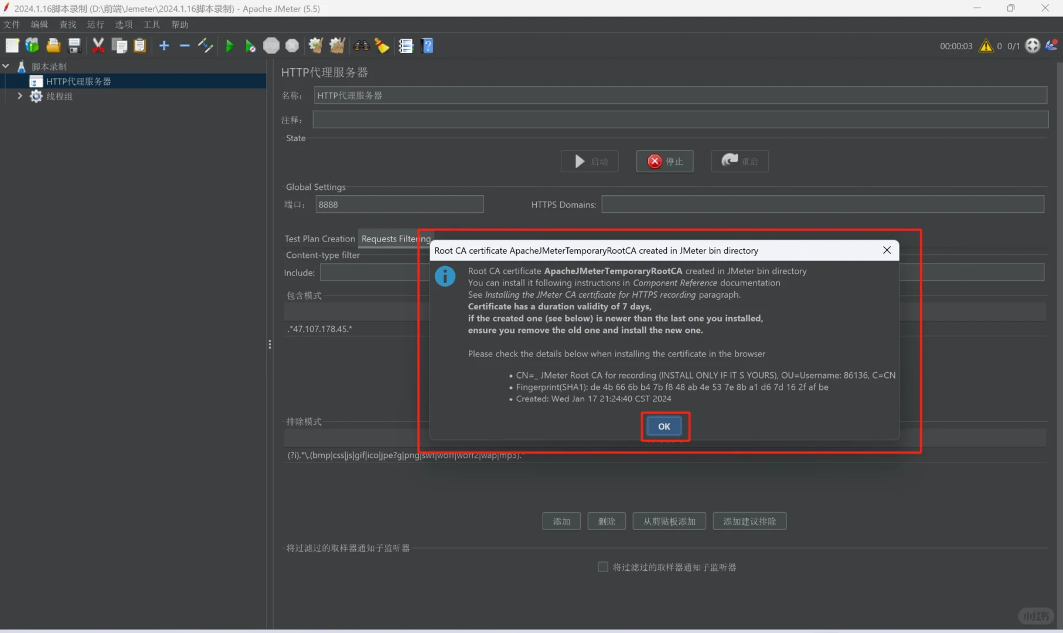
Task: Click the Toggle enable/disable icon
Action: click(x=205, y=46)
